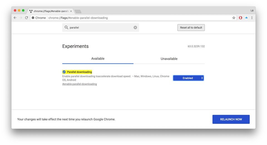Close the chrome://flags tab

(x=71, y=11)
